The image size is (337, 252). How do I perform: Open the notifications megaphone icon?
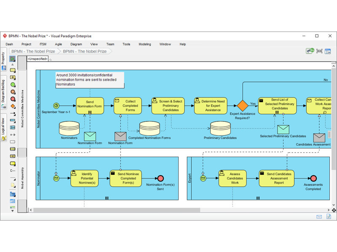[310, 51]
